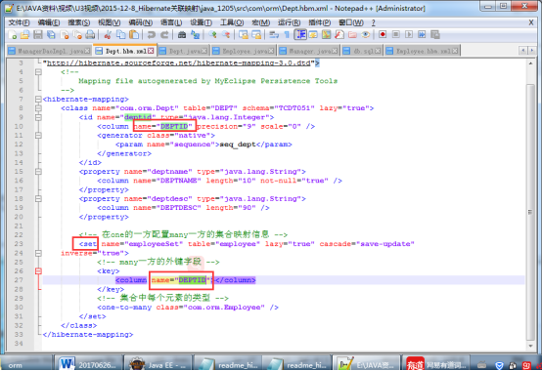Toggle synchronized vertical scrolling
Screen dimensions: 542x371
tap(244, 34)
